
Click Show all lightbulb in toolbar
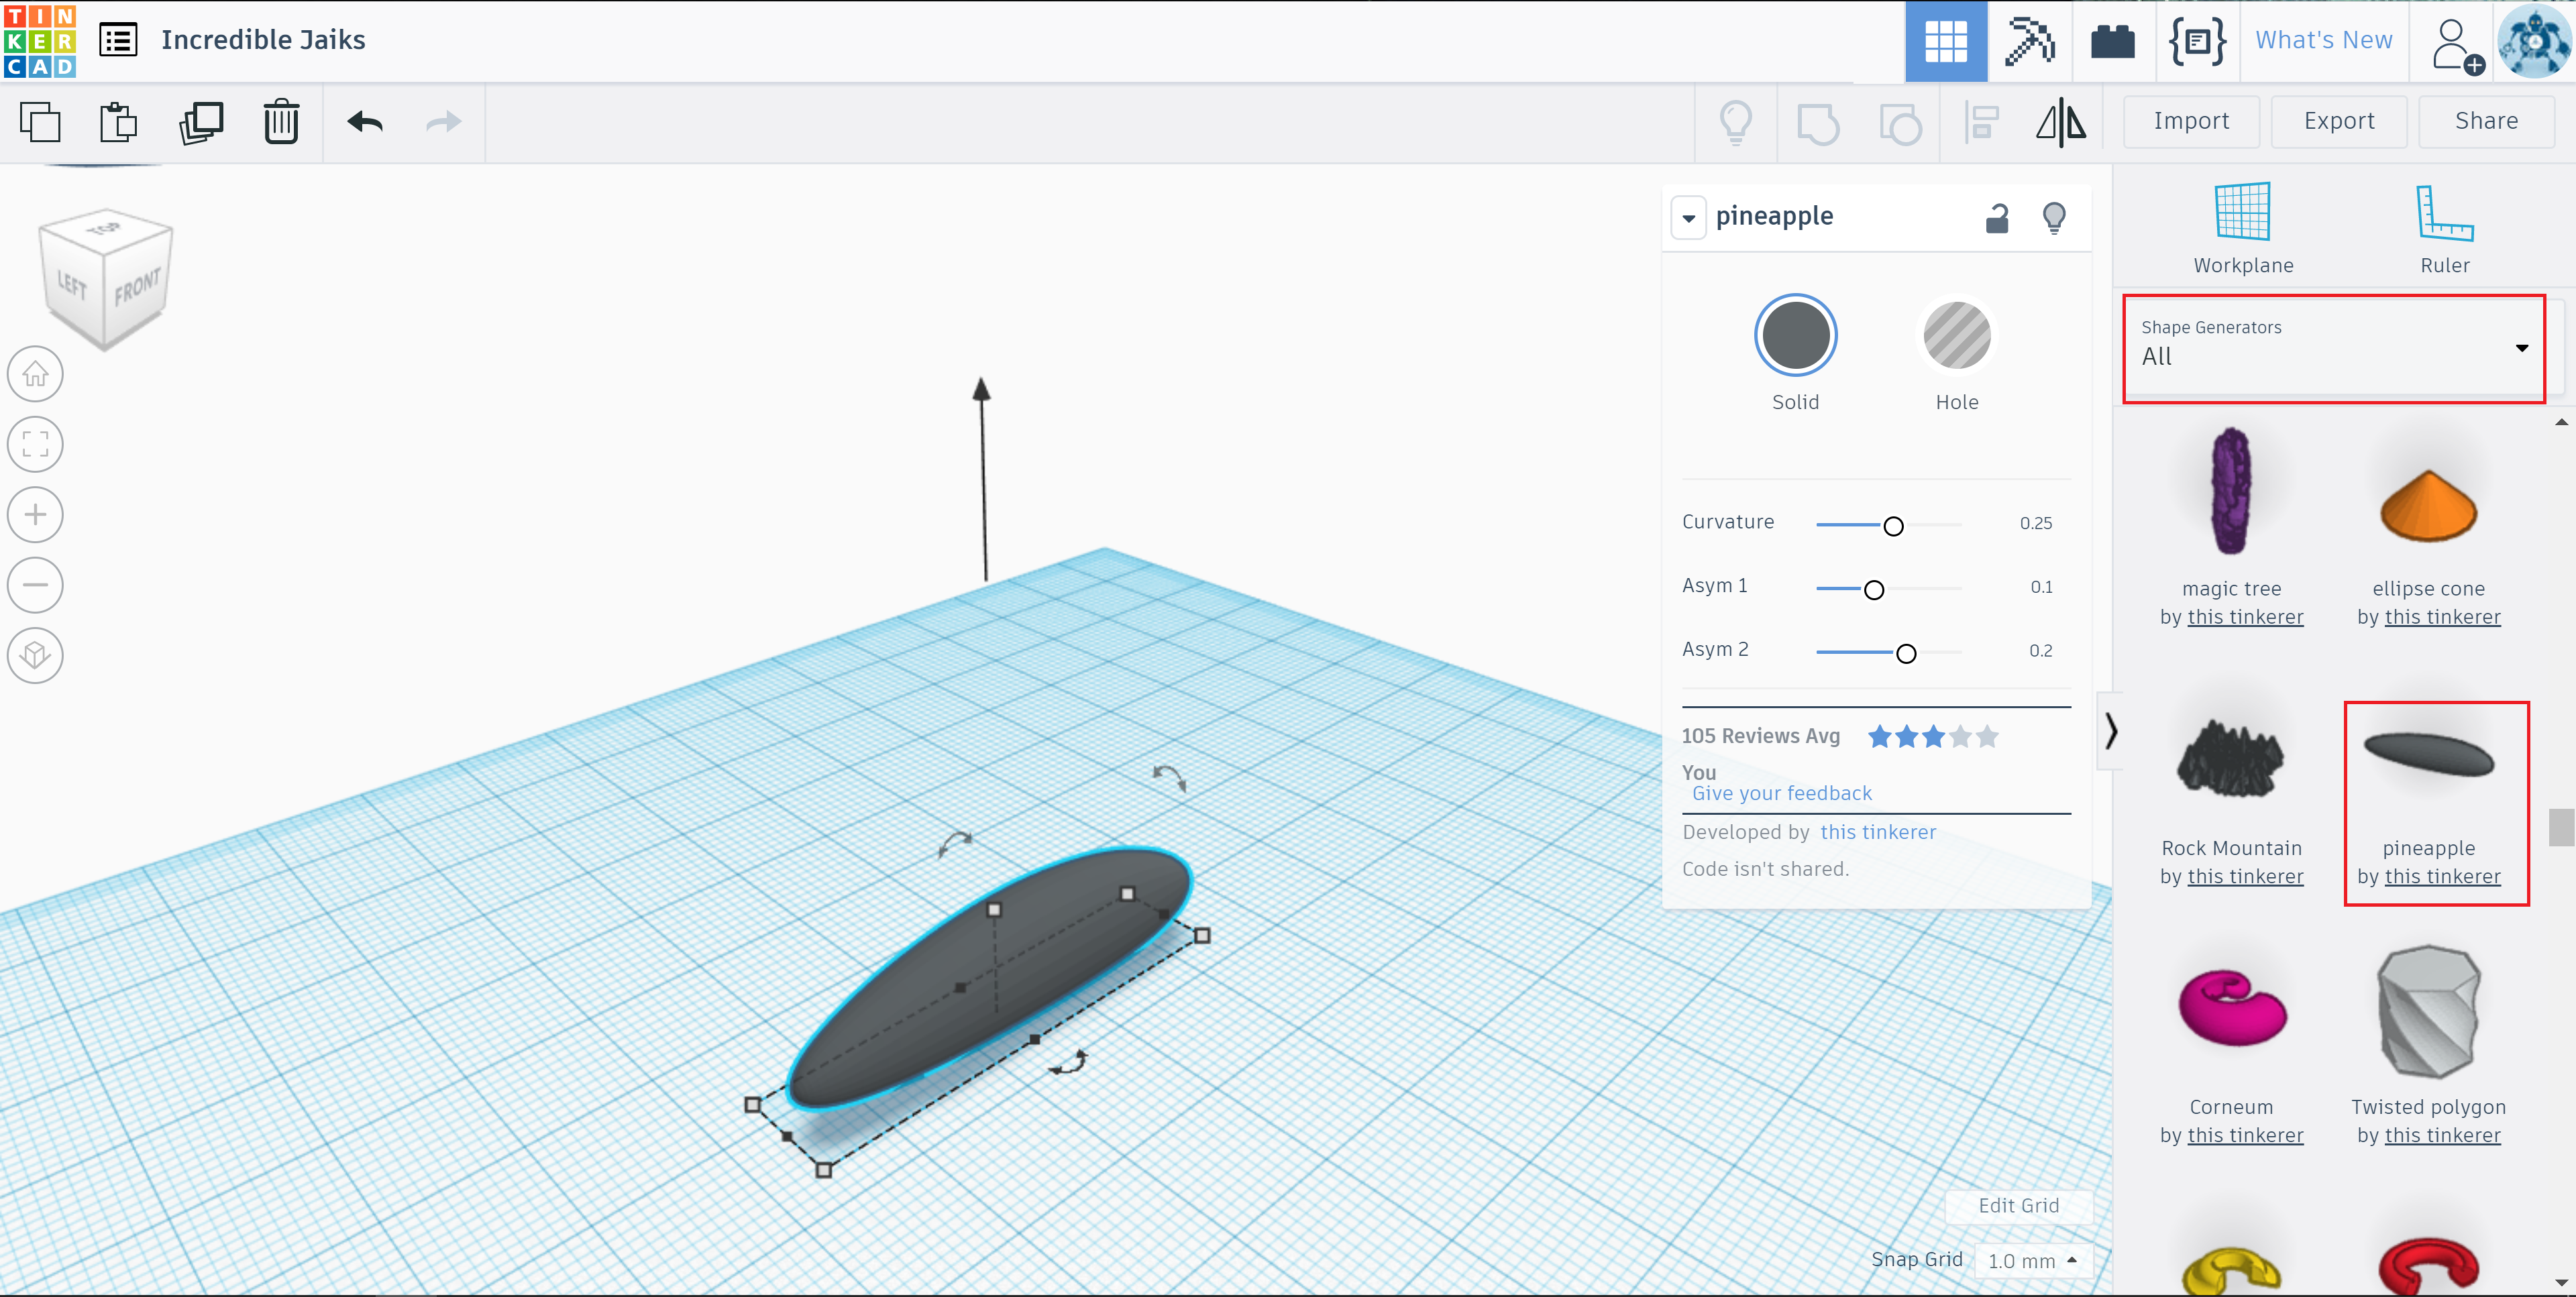(1736, 123)
